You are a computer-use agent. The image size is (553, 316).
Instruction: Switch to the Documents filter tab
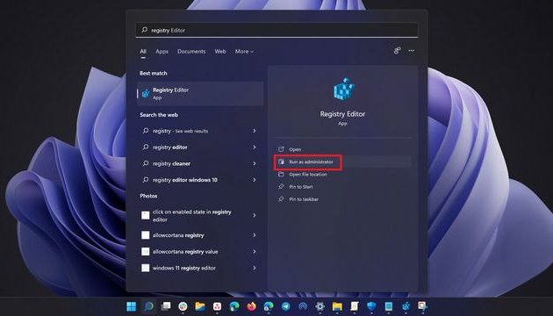pyautogui.click(x=191, y=52)
